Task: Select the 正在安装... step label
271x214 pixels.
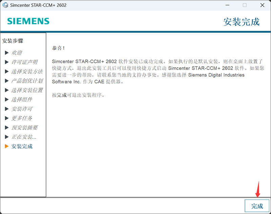Action: point(24,137)
